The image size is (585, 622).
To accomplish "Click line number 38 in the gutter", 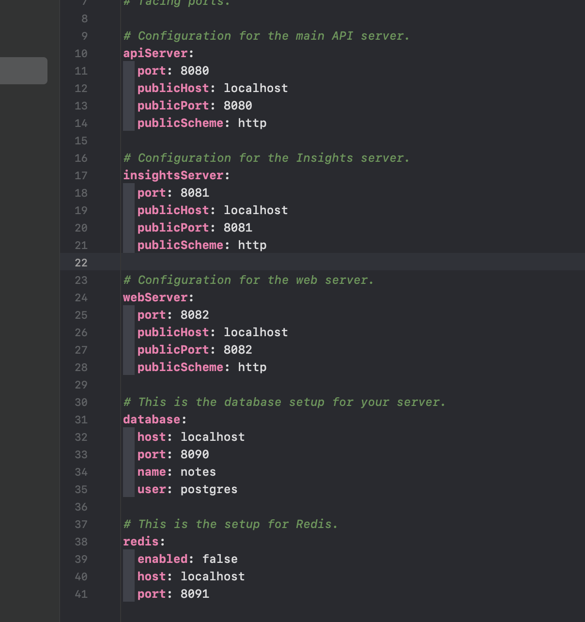I will (x=81, y=542).
